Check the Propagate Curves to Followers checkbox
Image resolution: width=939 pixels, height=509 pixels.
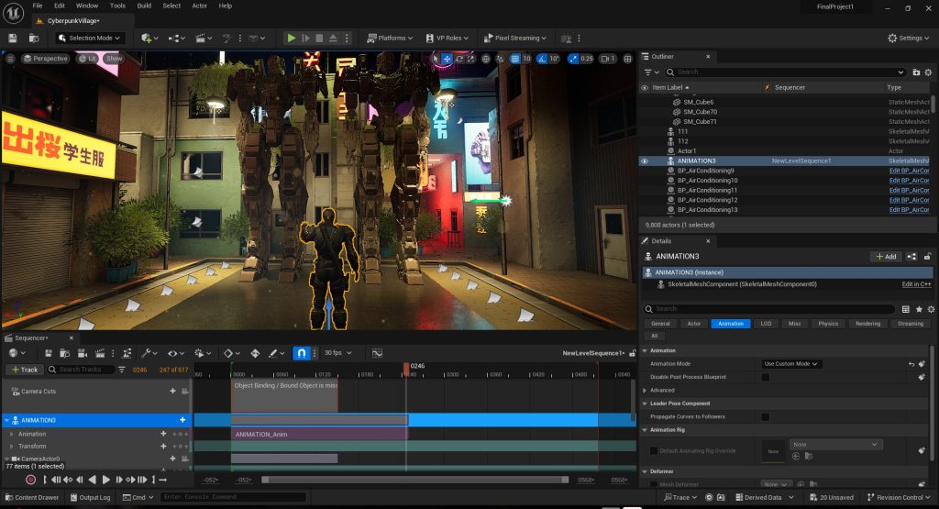coord(766,416)
